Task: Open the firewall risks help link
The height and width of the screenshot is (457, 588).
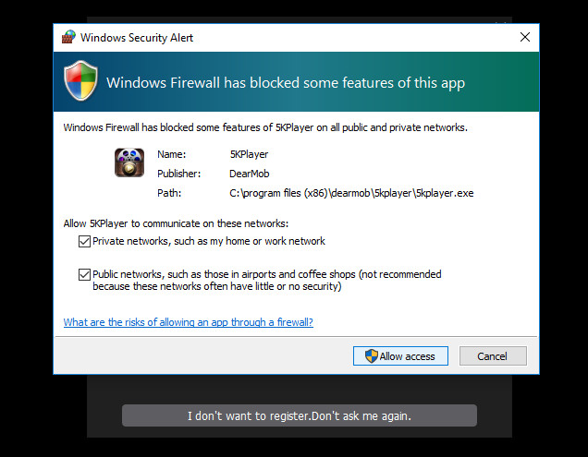Action: [189, 322]
